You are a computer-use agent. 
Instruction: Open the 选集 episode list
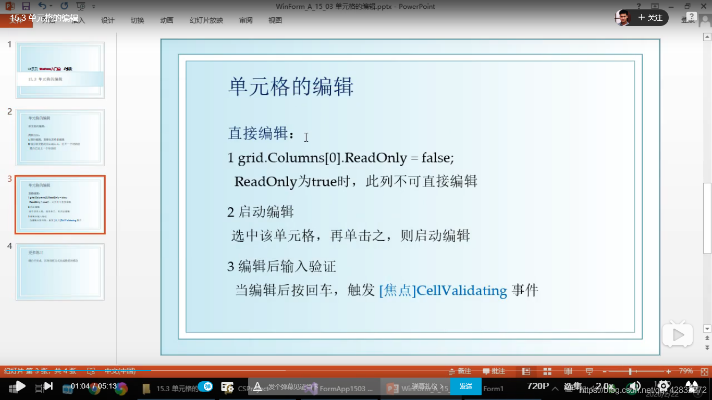click(573, 386)
